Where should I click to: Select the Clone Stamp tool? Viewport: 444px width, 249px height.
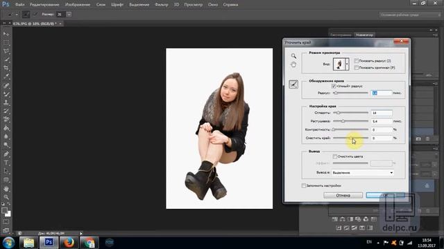6,102
